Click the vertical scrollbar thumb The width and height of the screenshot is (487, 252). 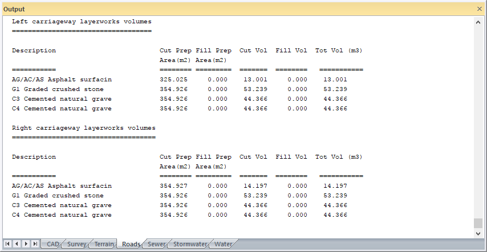click(x=478, y=223)
